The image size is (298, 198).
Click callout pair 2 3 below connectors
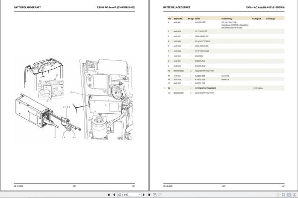click(x=64, y=138)
